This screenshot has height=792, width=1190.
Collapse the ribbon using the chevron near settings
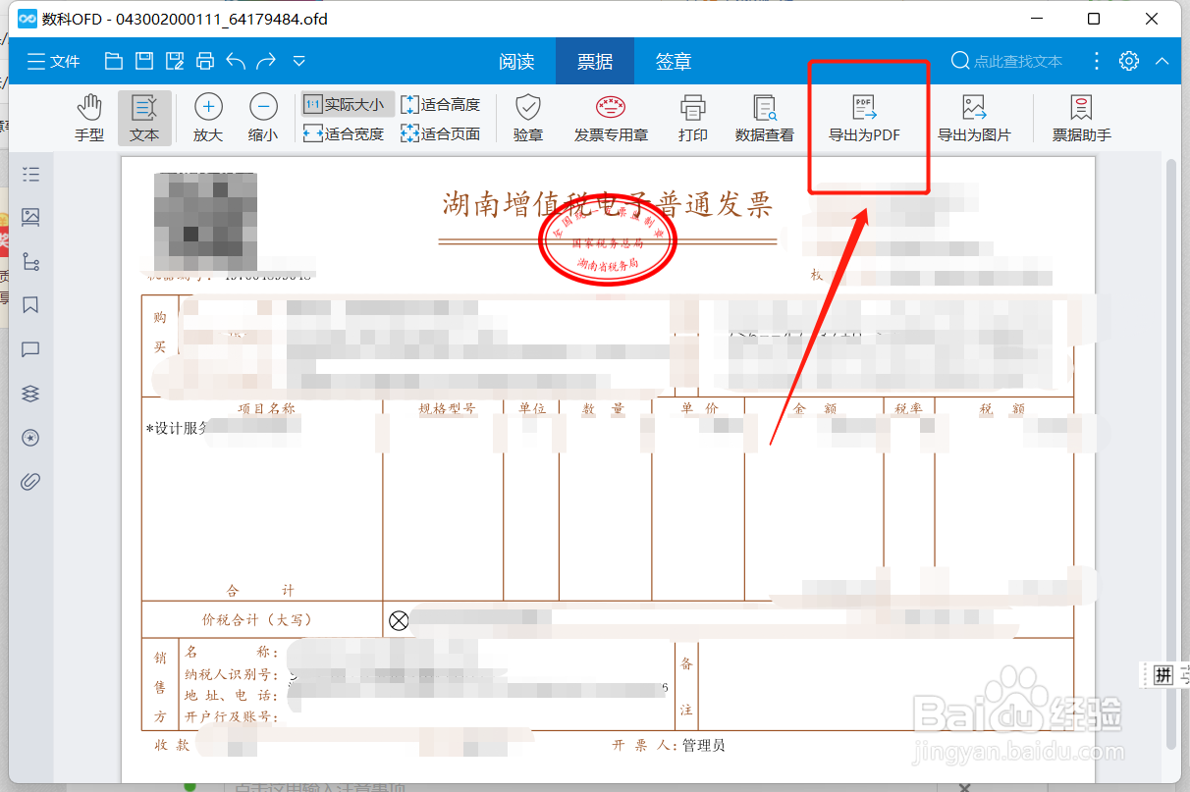point(1162,60)
